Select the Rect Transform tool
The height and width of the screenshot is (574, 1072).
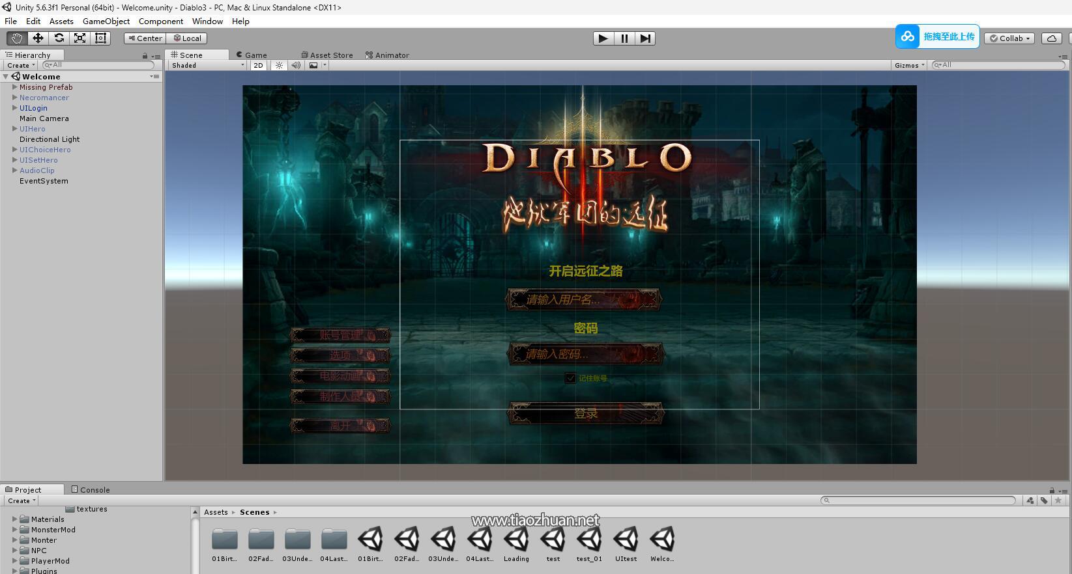click(x=100, y=38)
